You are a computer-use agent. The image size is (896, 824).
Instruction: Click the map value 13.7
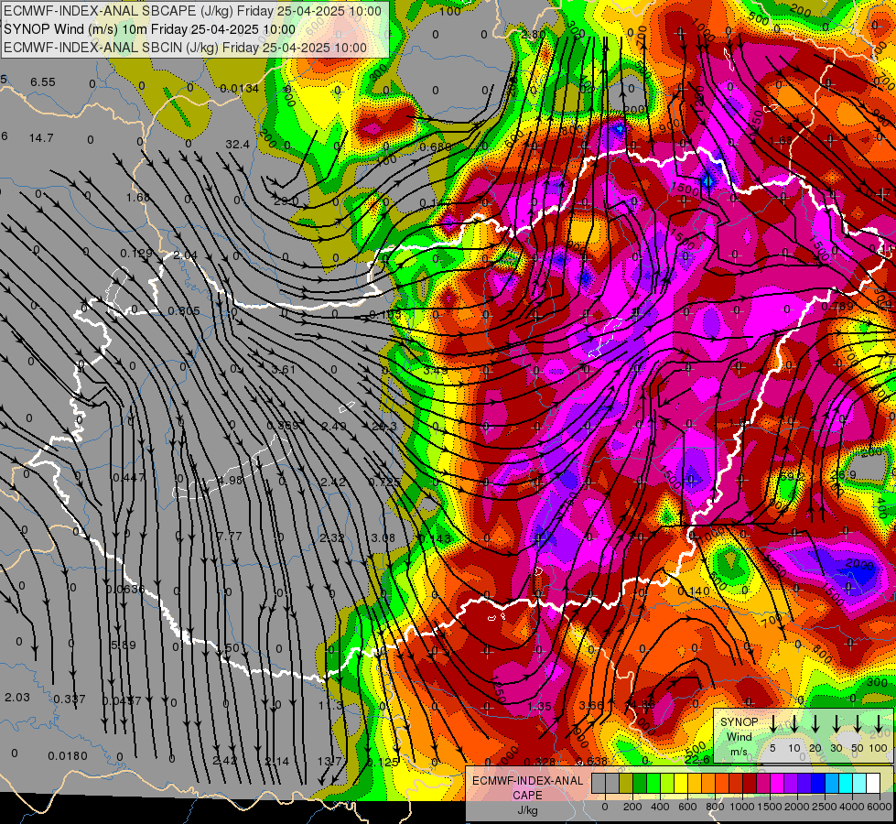point(330,761)
